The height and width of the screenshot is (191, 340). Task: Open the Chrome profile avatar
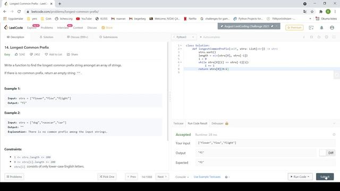tap(328, 12)
